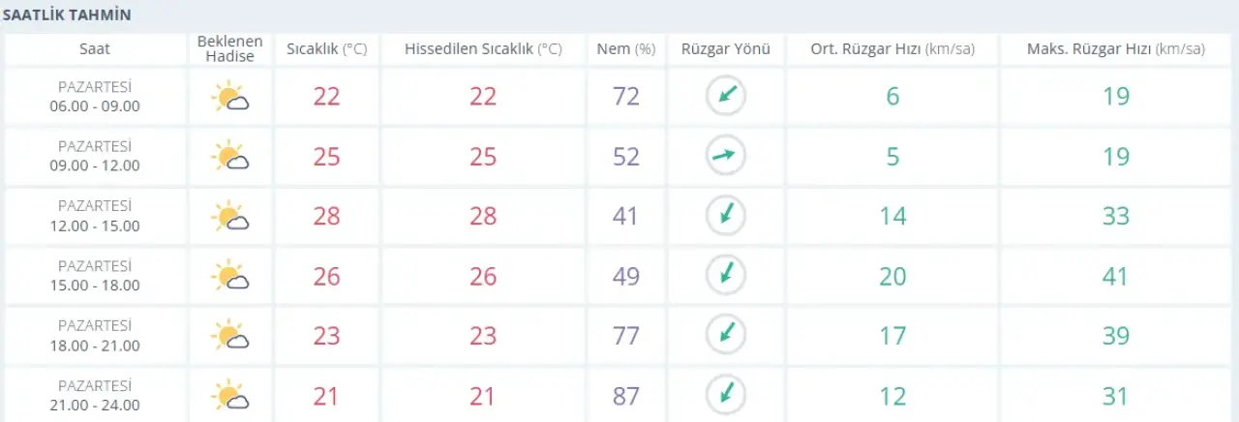This screenshot has width=1239, height=422.
Task: Click the Hissedilen Sıcaklık column header
Action: tap(483, 49)
